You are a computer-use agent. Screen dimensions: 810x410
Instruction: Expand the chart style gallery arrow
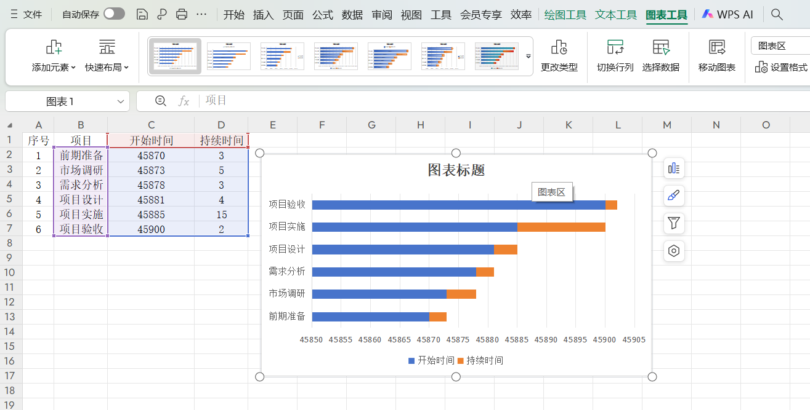tap(528, 56)
